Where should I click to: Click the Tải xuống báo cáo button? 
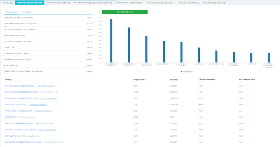coord(125,12)
